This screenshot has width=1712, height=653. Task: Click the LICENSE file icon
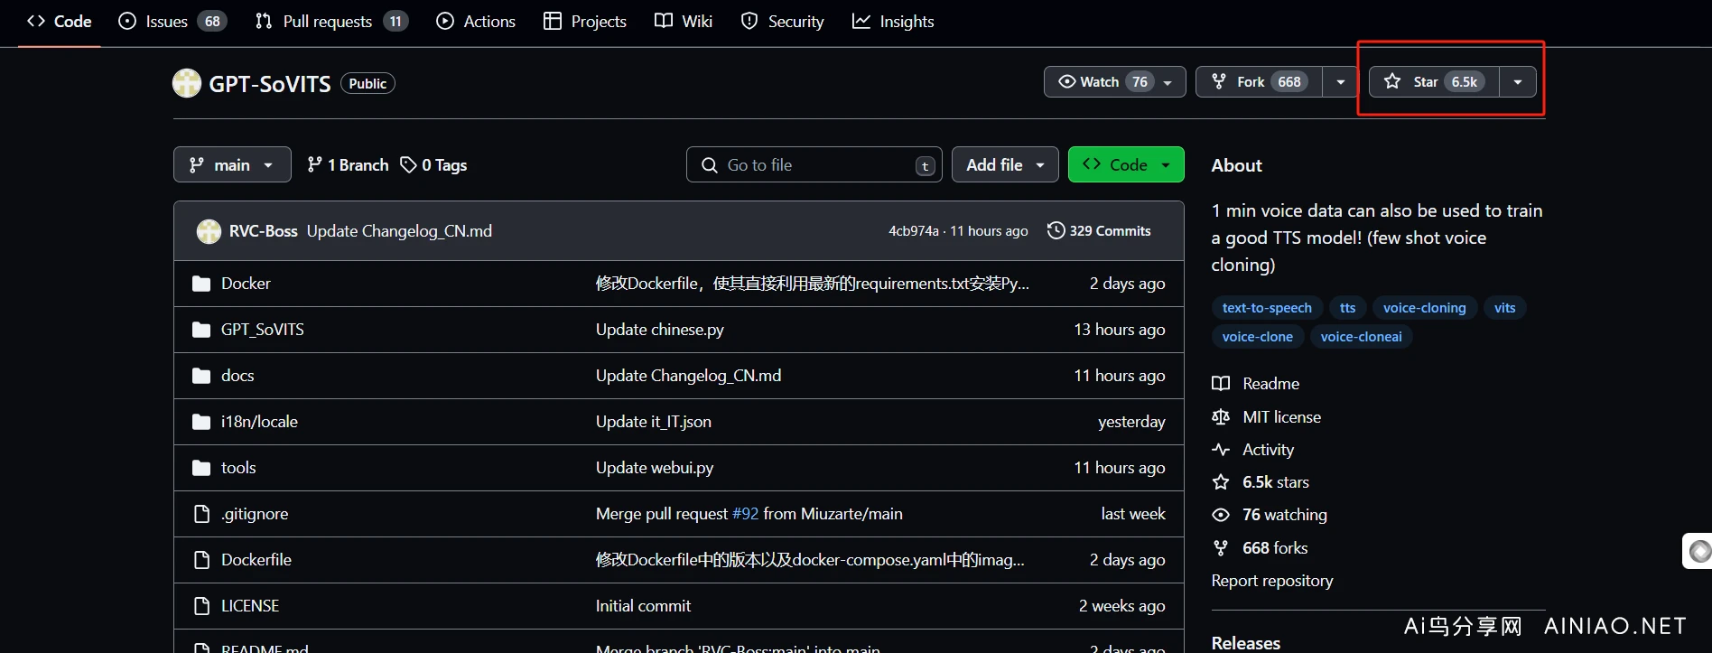[x=201, y=606]
